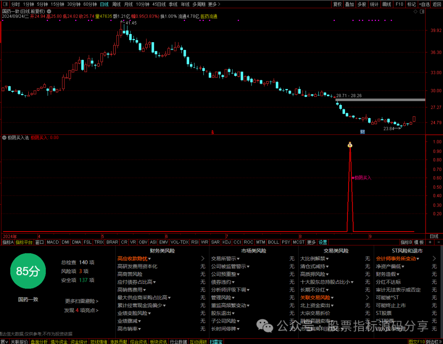
Task: Open the 多股 multi-stock view
Action: (x=362, y=4)
